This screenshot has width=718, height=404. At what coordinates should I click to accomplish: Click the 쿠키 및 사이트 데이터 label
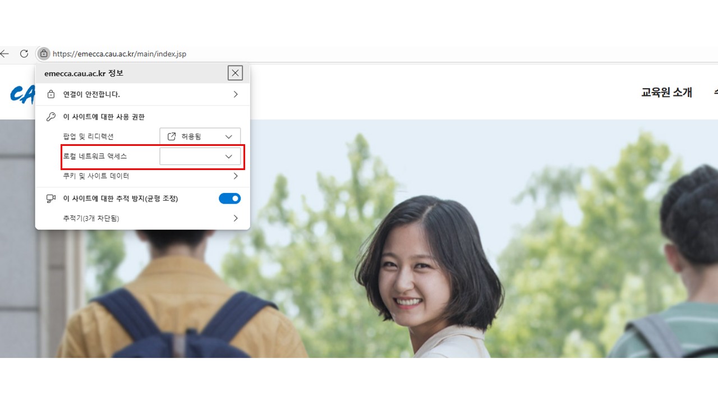pos(96,176)
